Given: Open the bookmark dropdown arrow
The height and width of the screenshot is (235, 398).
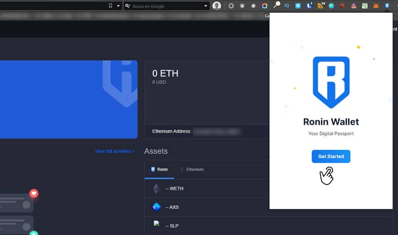Looking at the screenshot, I should [118, 6].
